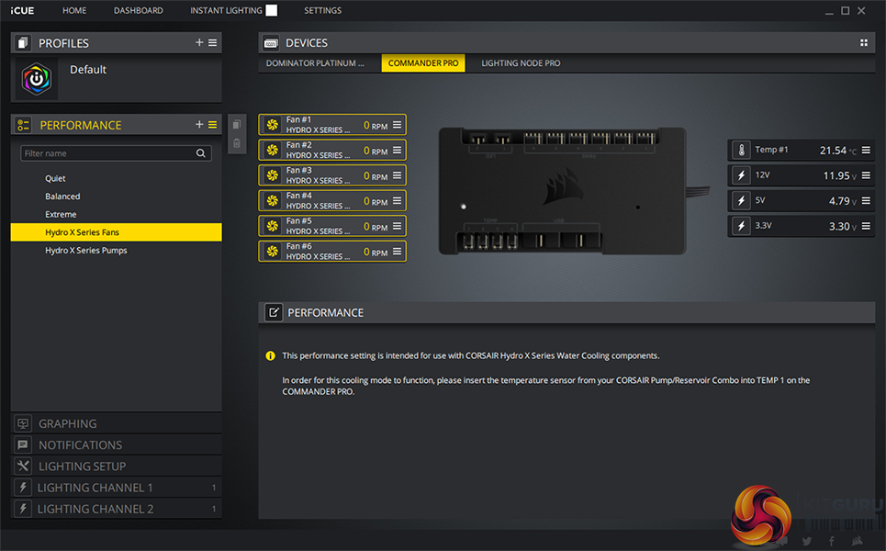Click the Fan #6 fan icon
Image resolution: width=886 pixels, height=551 pixels.
273,252
